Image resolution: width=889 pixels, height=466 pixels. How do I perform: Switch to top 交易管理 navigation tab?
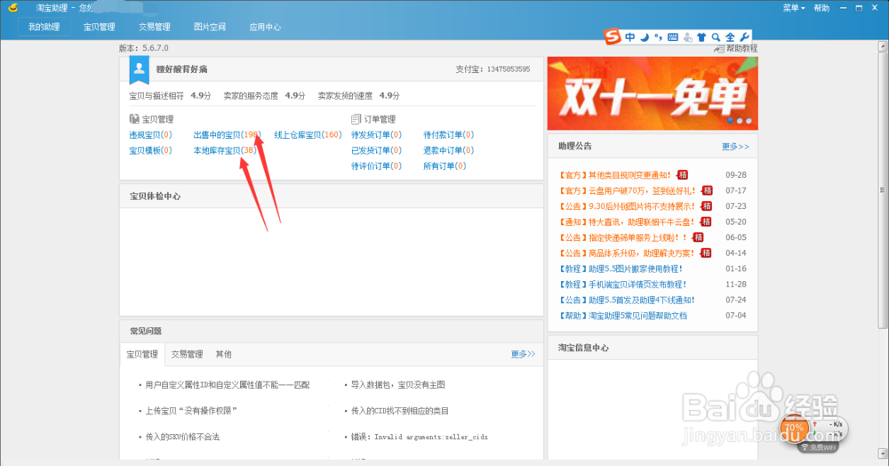click(x=154, y=27)
